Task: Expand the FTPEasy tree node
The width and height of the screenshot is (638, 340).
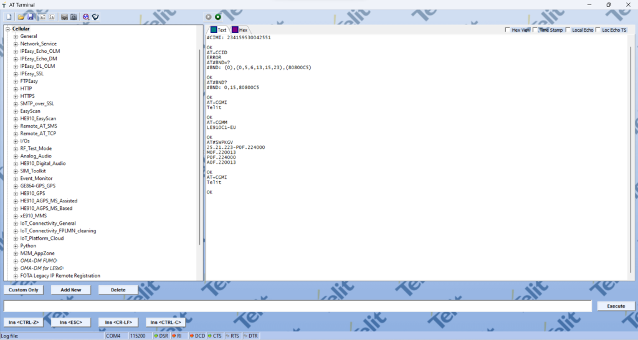Action: [x=16, y=82]
